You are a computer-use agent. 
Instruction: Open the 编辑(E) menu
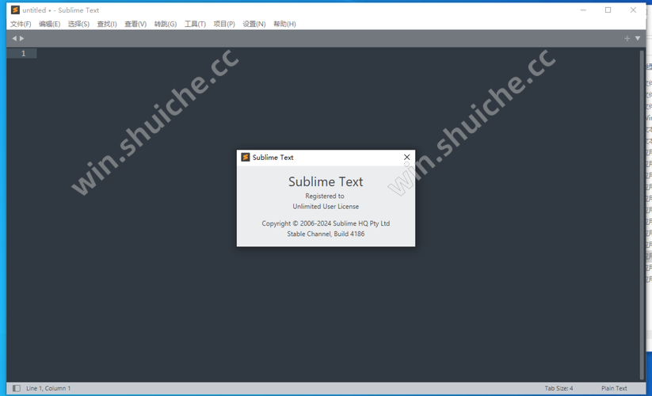49,24
